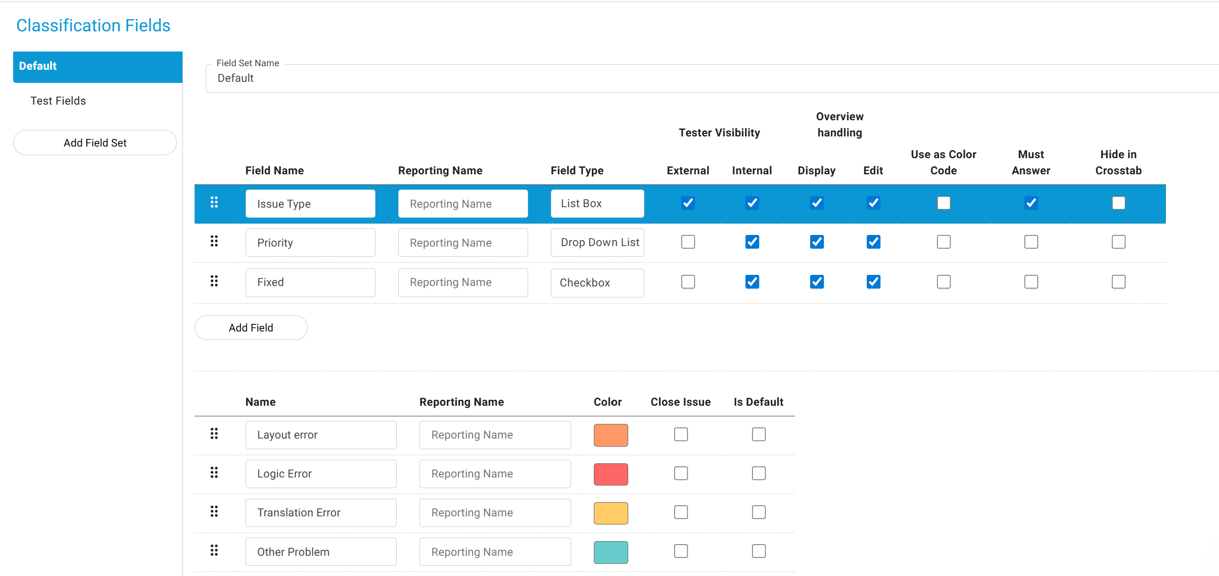The image size is (1219, 576).
Task: Open the List Box field type dropdown
Action: point(597,204)
